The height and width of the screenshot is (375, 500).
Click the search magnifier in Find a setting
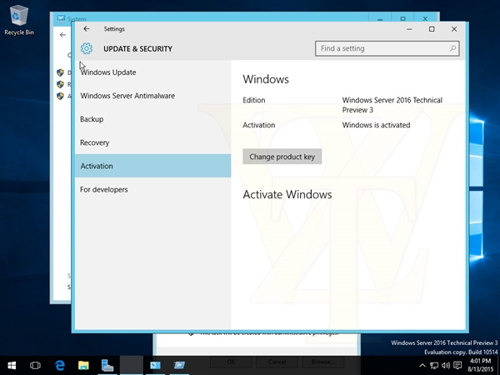[452, 48]
